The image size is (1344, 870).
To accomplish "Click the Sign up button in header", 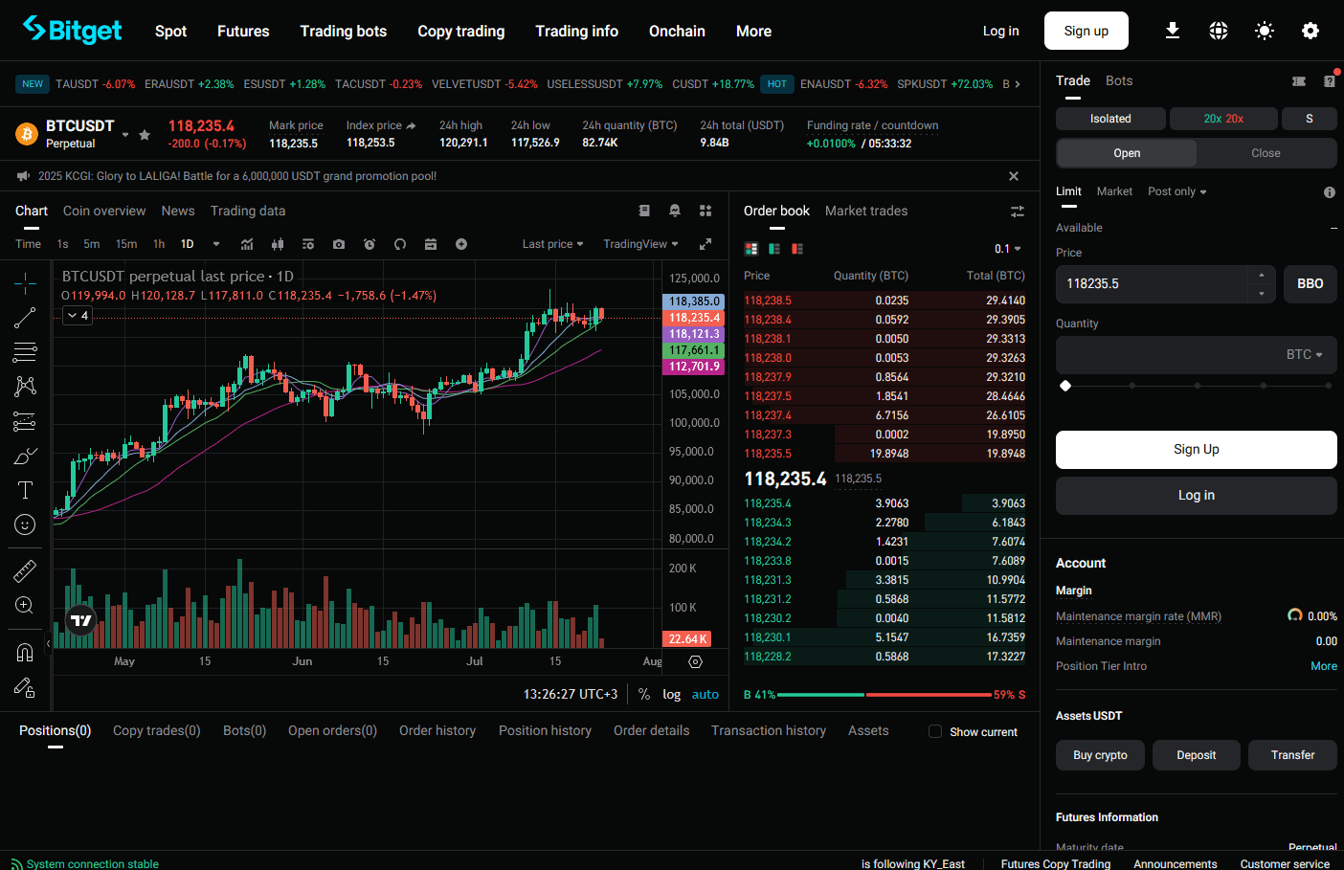I will (1086, 31).
